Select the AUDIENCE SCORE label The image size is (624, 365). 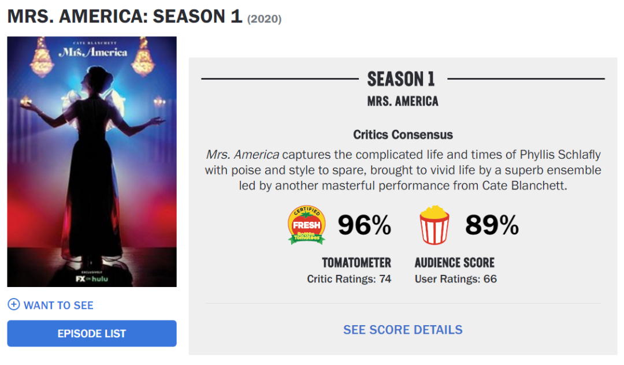click(455, 263)
